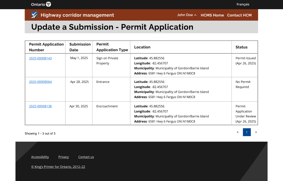Switch language to Français

pos(243,4)
